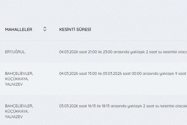Click YALNIZEV in the 9-hour outage row

15,84
